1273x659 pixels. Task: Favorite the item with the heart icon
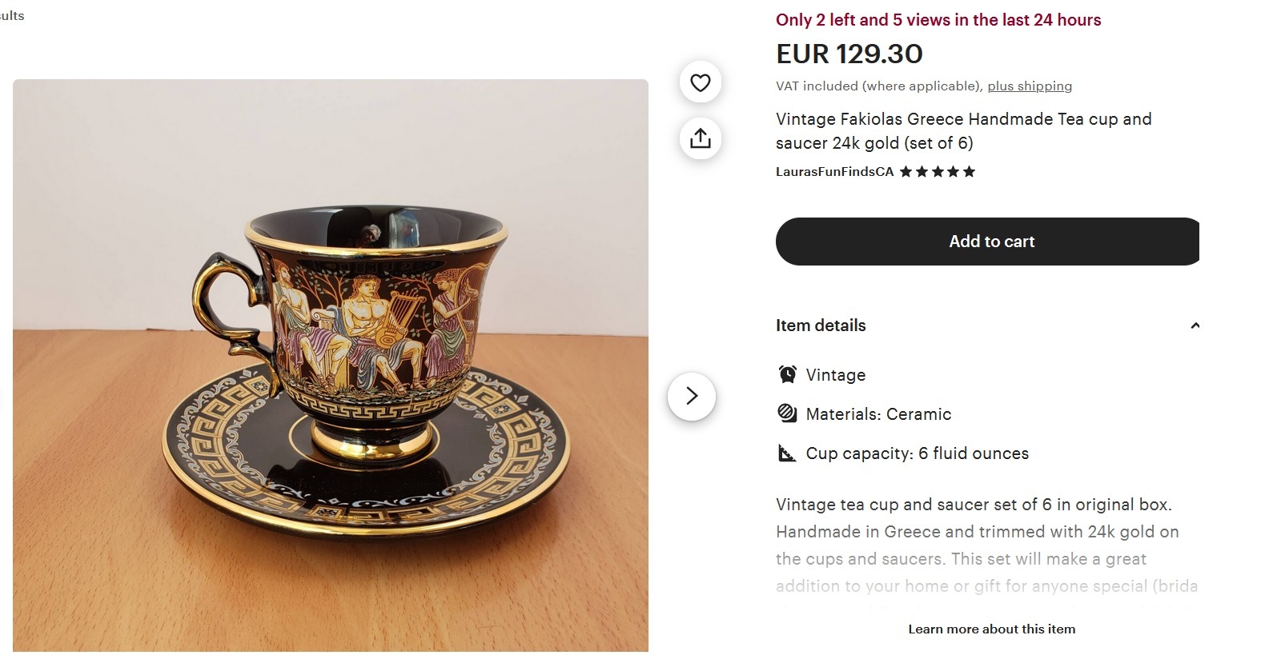coord(700,82)
